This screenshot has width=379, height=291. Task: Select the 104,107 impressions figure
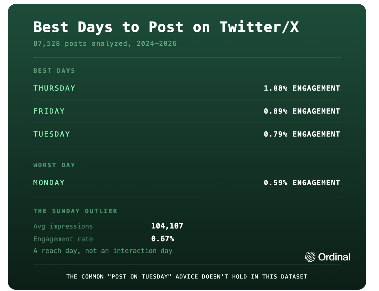(167, 226)
